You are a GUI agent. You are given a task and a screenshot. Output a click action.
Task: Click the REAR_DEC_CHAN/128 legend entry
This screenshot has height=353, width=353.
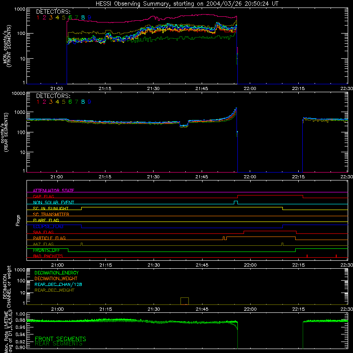pos(58,285)
